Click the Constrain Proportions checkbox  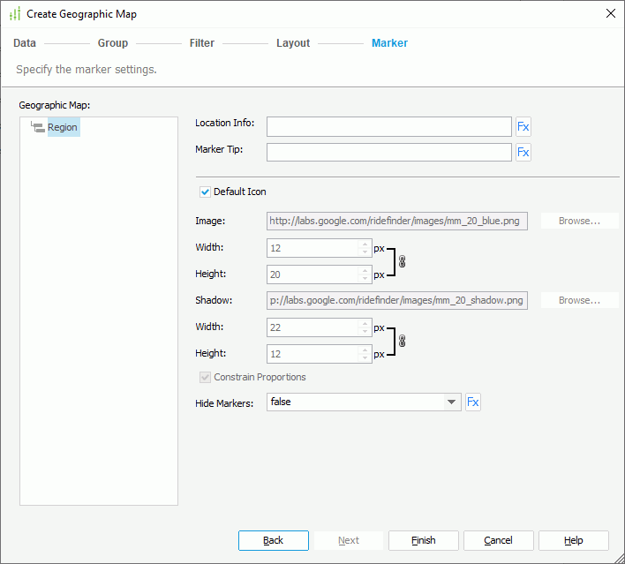(x=206, y=377)
